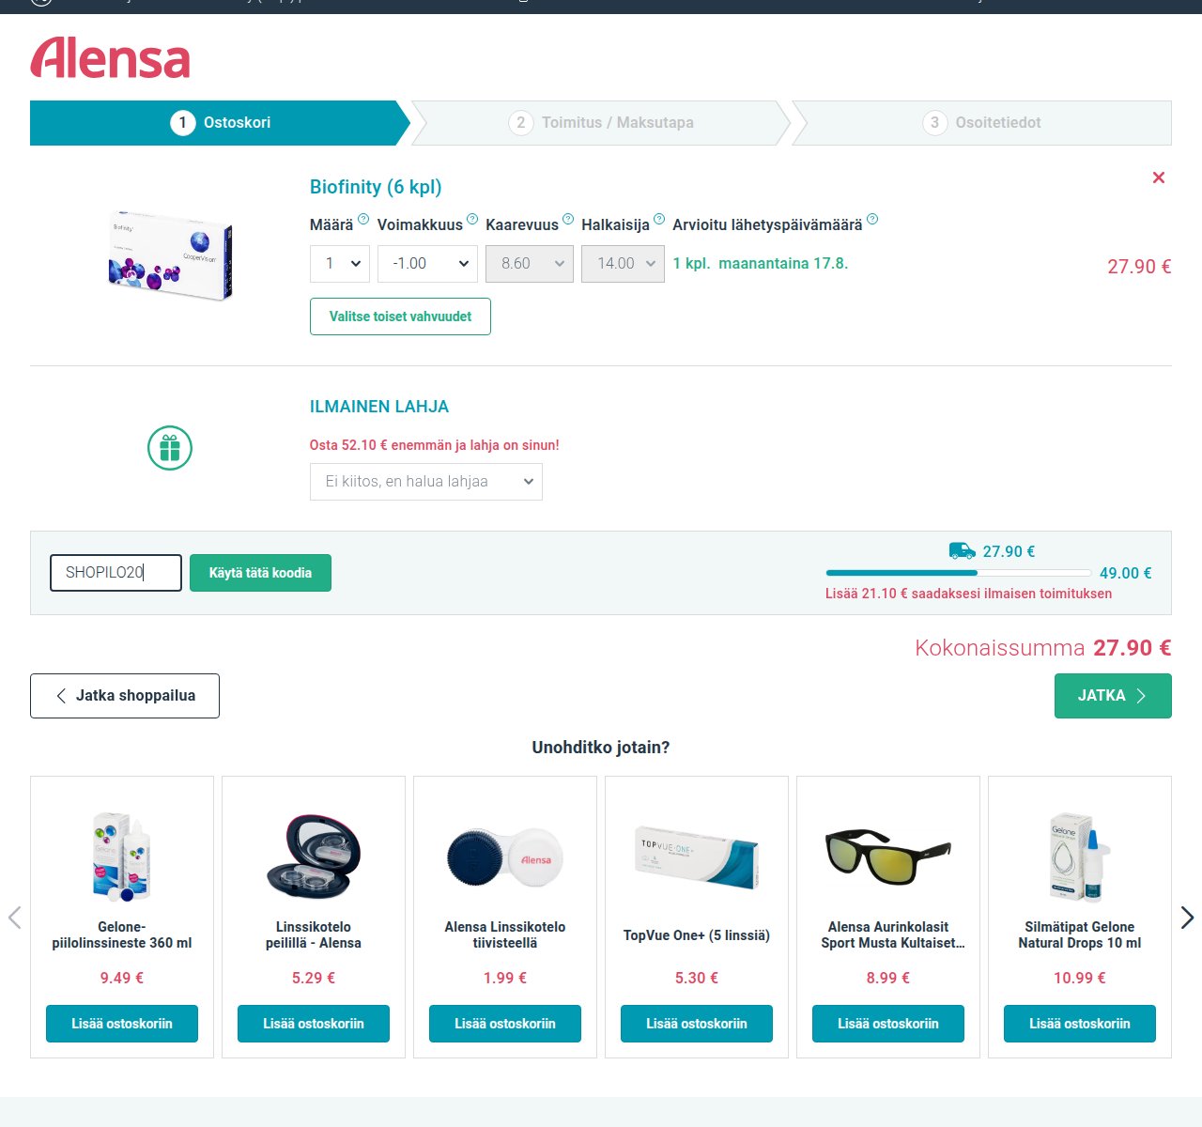The height and width of the screenshot is (1127, 1202).
Task: Open the Määrä quantity dropdown
Action: 340,264
